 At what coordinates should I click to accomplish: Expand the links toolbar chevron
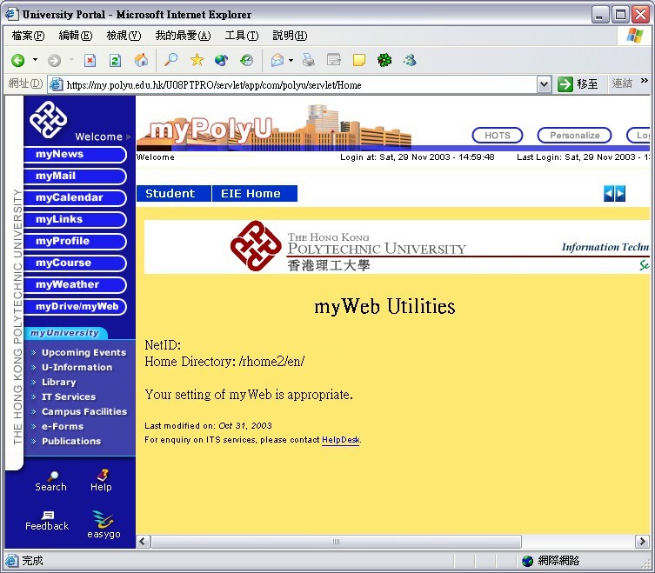pos(645,81)
